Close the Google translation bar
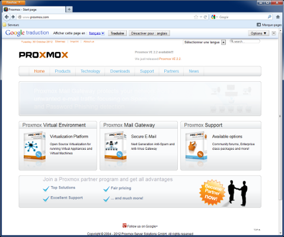284x237 pixels. (x=274, y=33)
